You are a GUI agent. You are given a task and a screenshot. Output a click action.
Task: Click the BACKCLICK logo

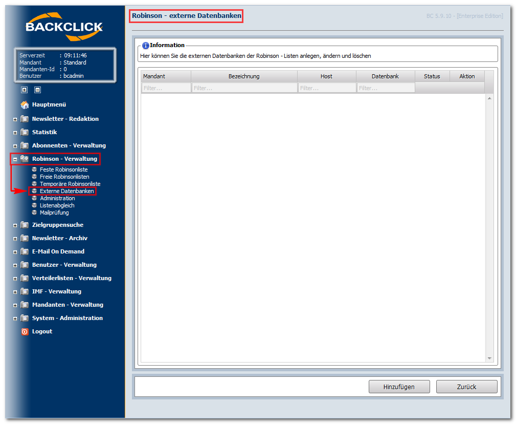tap(64, 26)
